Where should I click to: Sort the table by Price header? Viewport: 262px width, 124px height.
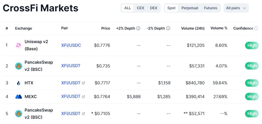[105, 28]
